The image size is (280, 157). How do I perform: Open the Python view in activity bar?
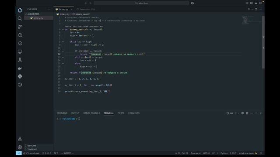coord(20,76)
